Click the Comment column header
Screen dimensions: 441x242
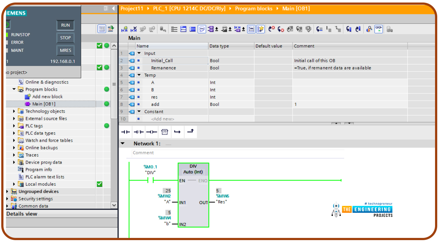click(x=350, y=46)
